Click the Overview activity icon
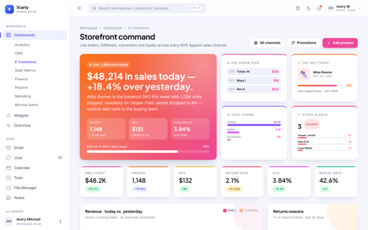368x230 pixels. pyautogui.click(x=9, y=126)
